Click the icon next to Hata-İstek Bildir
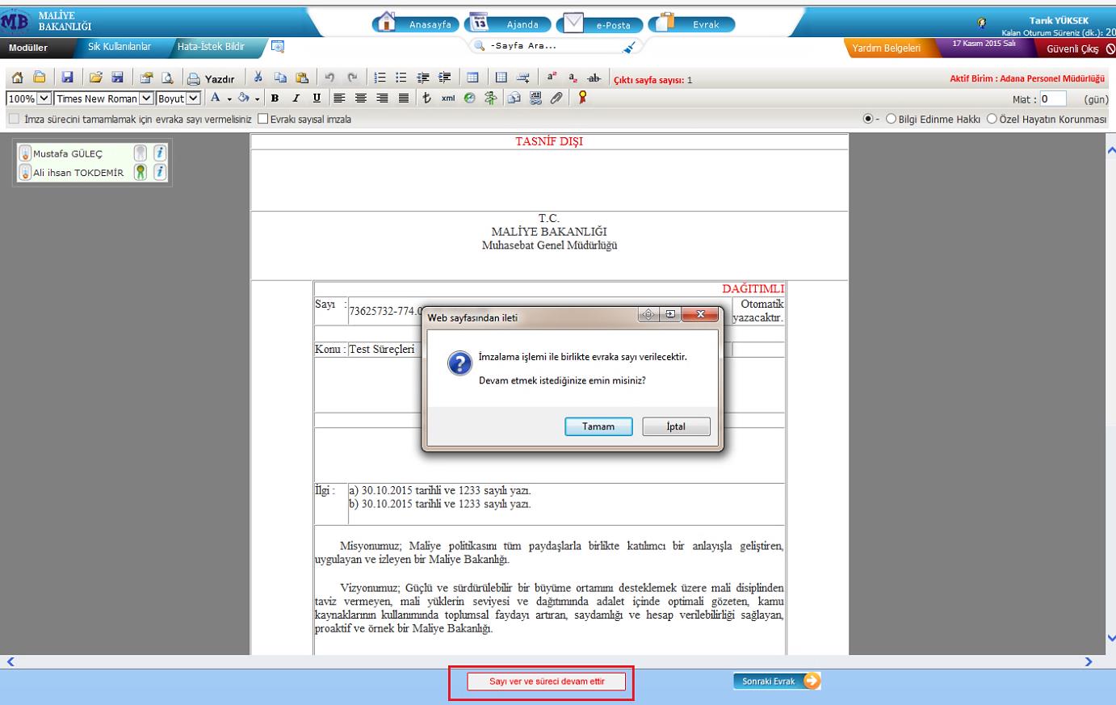Screen dimensions: 1116x705 [278, 47]
